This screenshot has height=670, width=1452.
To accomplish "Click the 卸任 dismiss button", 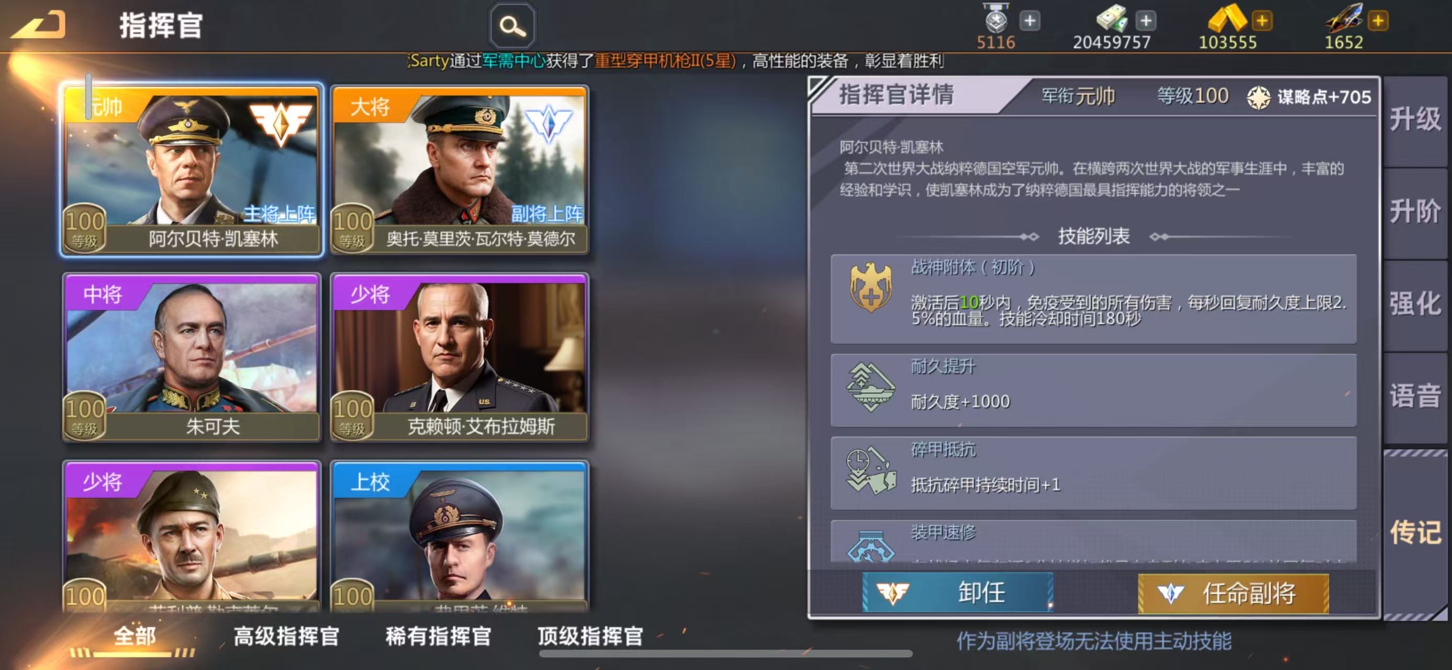I will click(957, 593).
